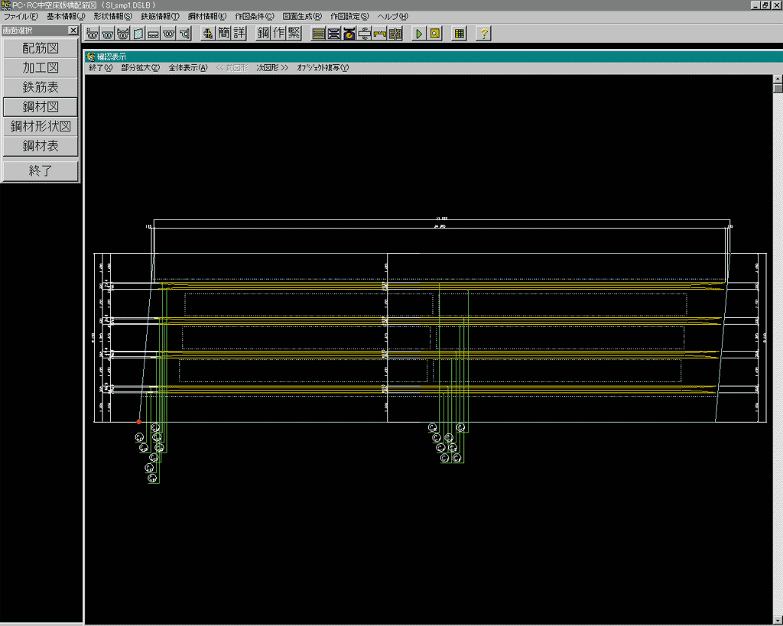783x626 pixels.
Task: Open the 作図条件 menu
Action: tap(254, 16)
